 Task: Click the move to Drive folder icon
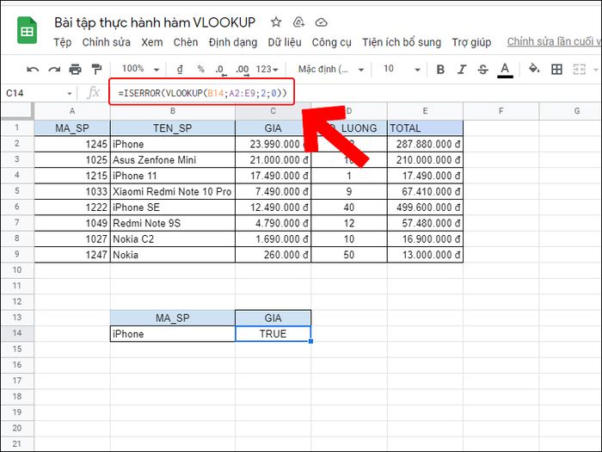pos(298,22)
